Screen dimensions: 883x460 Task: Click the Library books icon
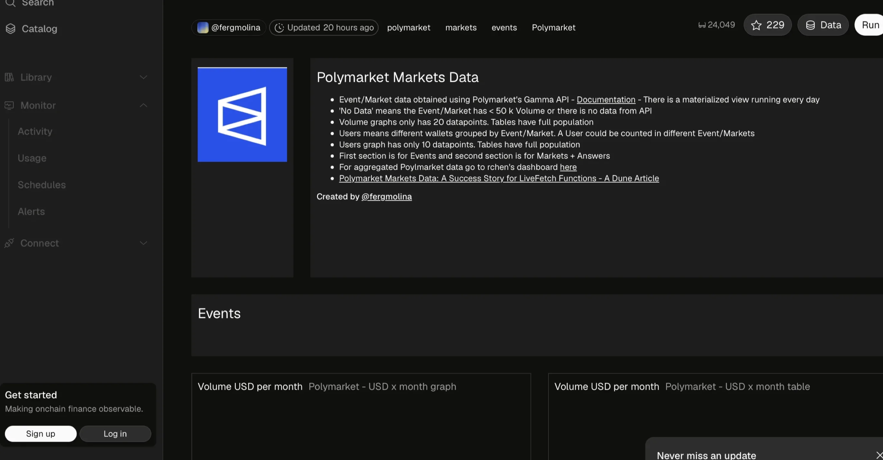(9, 77)
